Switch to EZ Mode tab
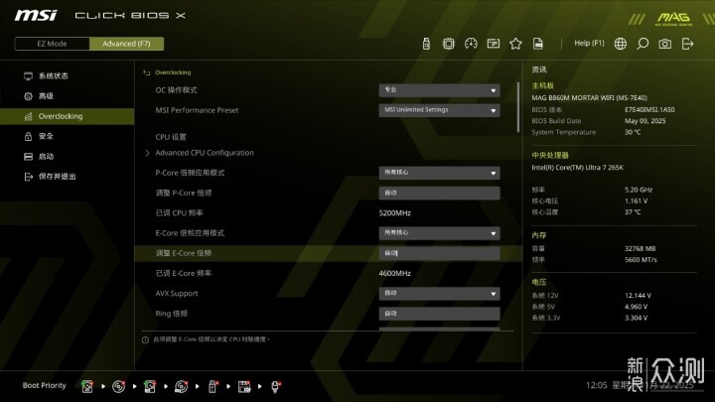The image size is (715, 402). (x=52, y=44)
